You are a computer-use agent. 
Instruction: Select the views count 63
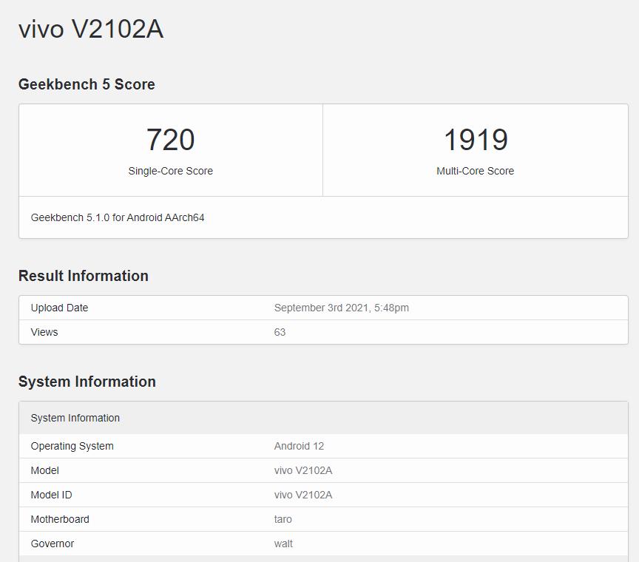point(280,332)
